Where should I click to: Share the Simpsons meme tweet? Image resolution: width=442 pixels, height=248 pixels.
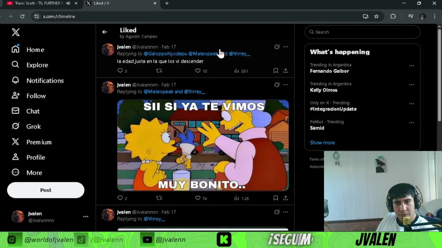(286, 198)
